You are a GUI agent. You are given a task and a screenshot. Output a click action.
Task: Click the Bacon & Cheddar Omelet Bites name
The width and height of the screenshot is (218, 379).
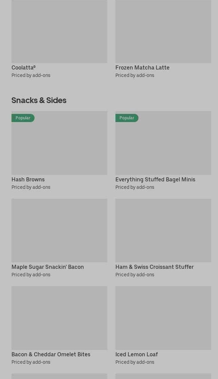point(51,354)
